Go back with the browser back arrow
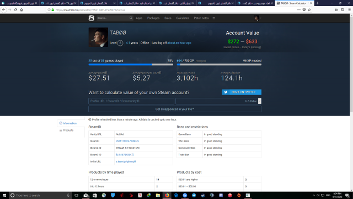 pos(4,10)
